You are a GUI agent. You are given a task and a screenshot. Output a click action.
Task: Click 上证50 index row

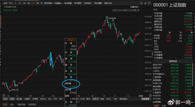pos(172,71)
